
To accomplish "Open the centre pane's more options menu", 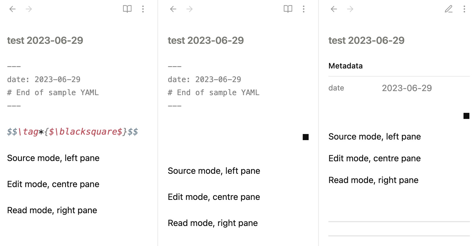I will click(x=304, y=9).
